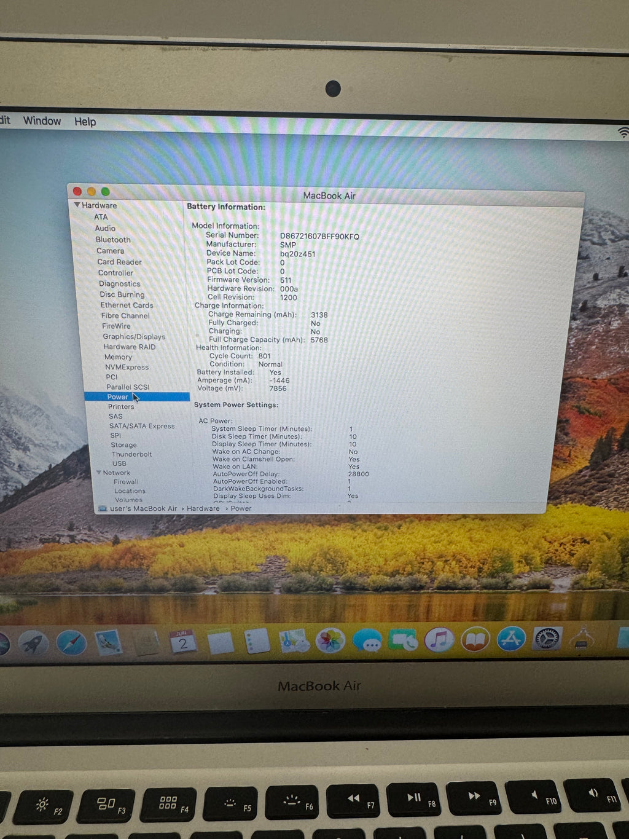Open System Preferences gear in the Dock
629x839 pixels.
point(547,639)
